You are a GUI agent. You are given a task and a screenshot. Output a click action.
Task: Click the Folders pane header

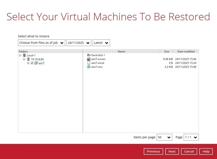[x=50, y=51]
